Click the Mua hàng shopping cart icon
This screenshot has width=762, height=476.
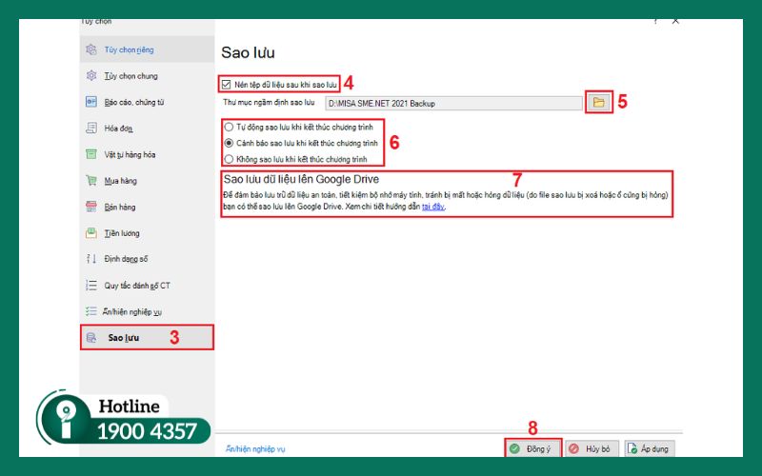point(91,180)
